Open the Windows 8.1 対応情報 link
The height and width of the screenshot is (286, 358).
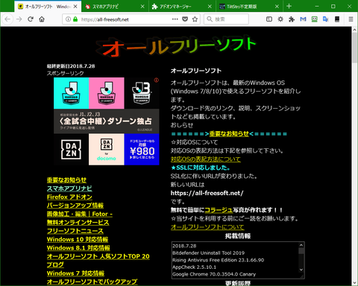coord(78,248)
